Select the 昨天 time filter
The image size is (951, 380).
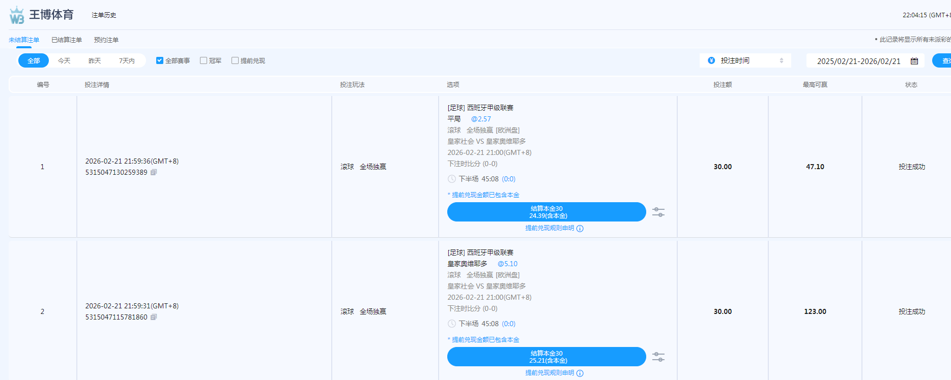(95, 60)
